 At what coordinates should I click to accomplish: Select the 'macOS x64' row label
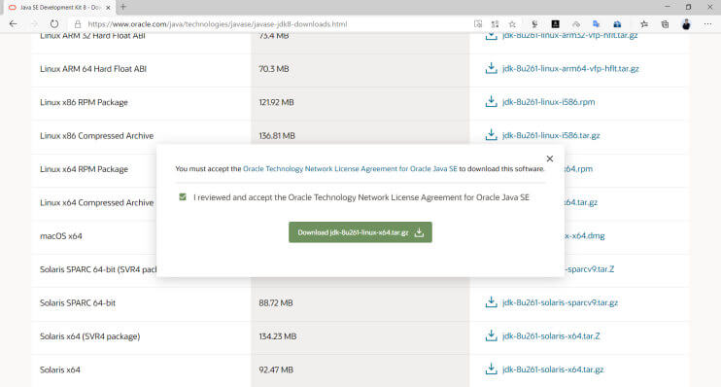pos(60,236)
